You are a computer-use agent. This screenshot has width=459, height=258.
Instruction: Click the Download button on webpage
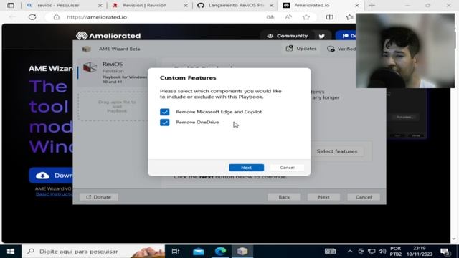[x=51, y=176]
